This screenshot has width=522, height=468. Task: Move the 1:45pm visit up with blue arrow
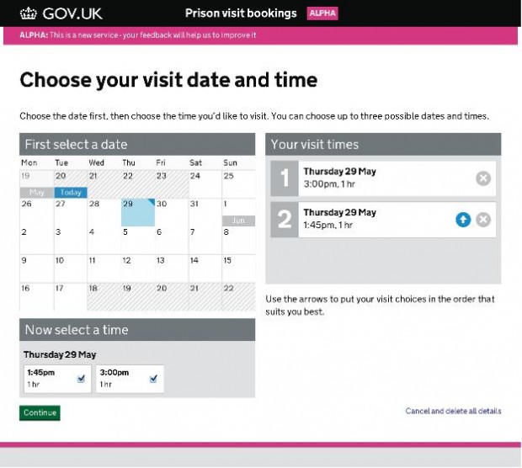tap(463, 220)
